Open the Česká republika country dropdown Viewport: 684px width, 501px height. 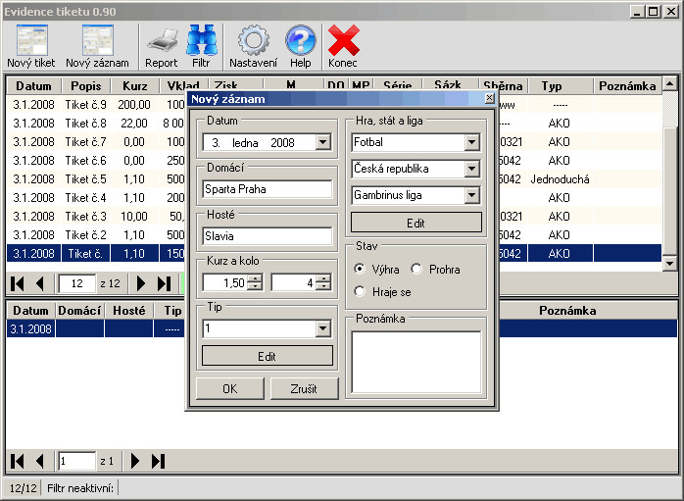[472, 169]
